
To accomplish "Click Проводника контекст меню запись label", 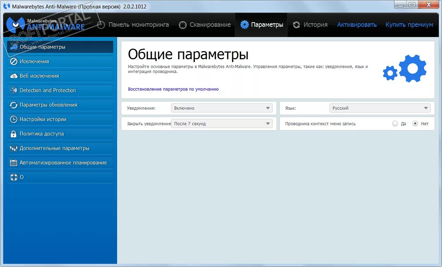I will pyautogui.click(x=320, y=124).
